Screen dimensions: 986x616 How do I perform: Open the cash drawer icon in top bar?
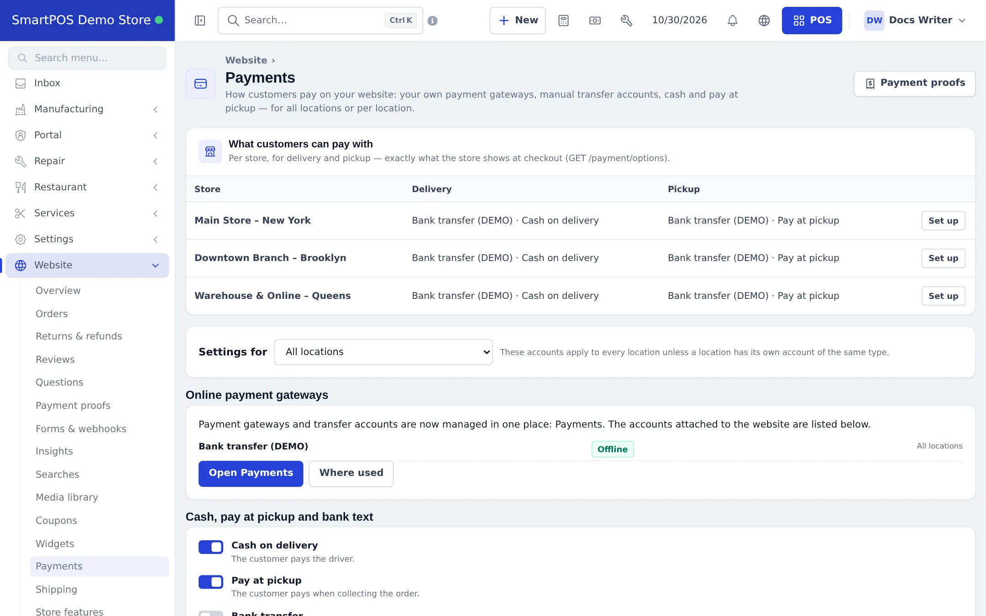595,21
